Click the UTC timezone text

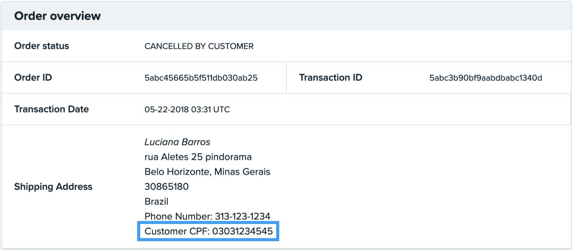click(x=222, y=110)
